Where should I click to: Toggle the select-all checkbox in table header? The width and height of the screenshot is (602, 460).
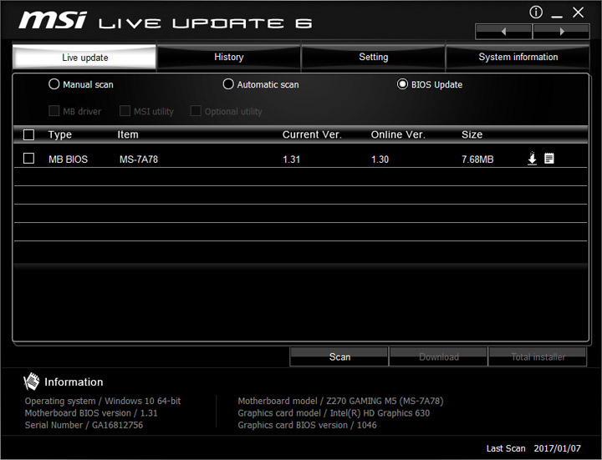tap(28, 134)
